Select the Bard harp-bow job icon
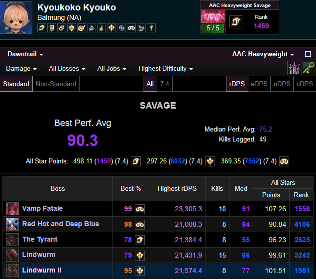The width and height of the screenshot is (316, 279). [141, 28]
